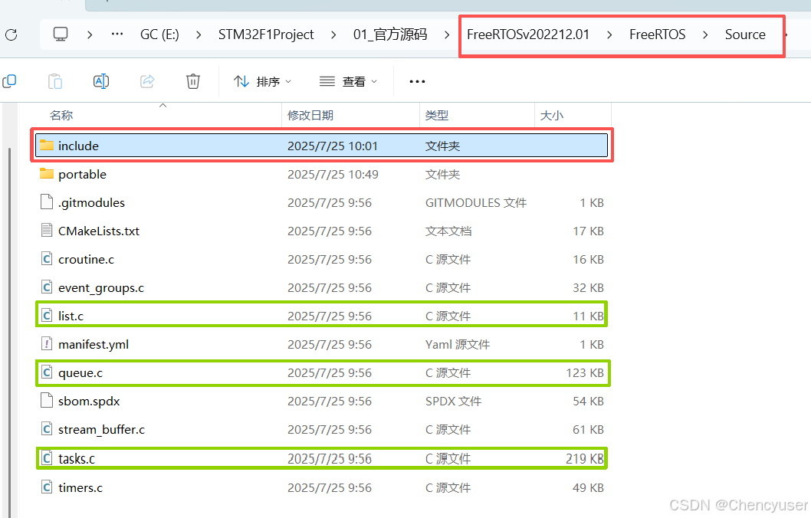Expand the chevron after STM32F1Project
This screenshot has width=811, height=518.
pos(333,34)
